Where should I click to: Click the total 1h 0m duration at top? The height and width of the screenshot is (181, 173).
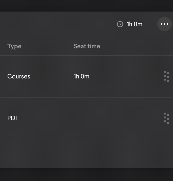click(134, 24)
